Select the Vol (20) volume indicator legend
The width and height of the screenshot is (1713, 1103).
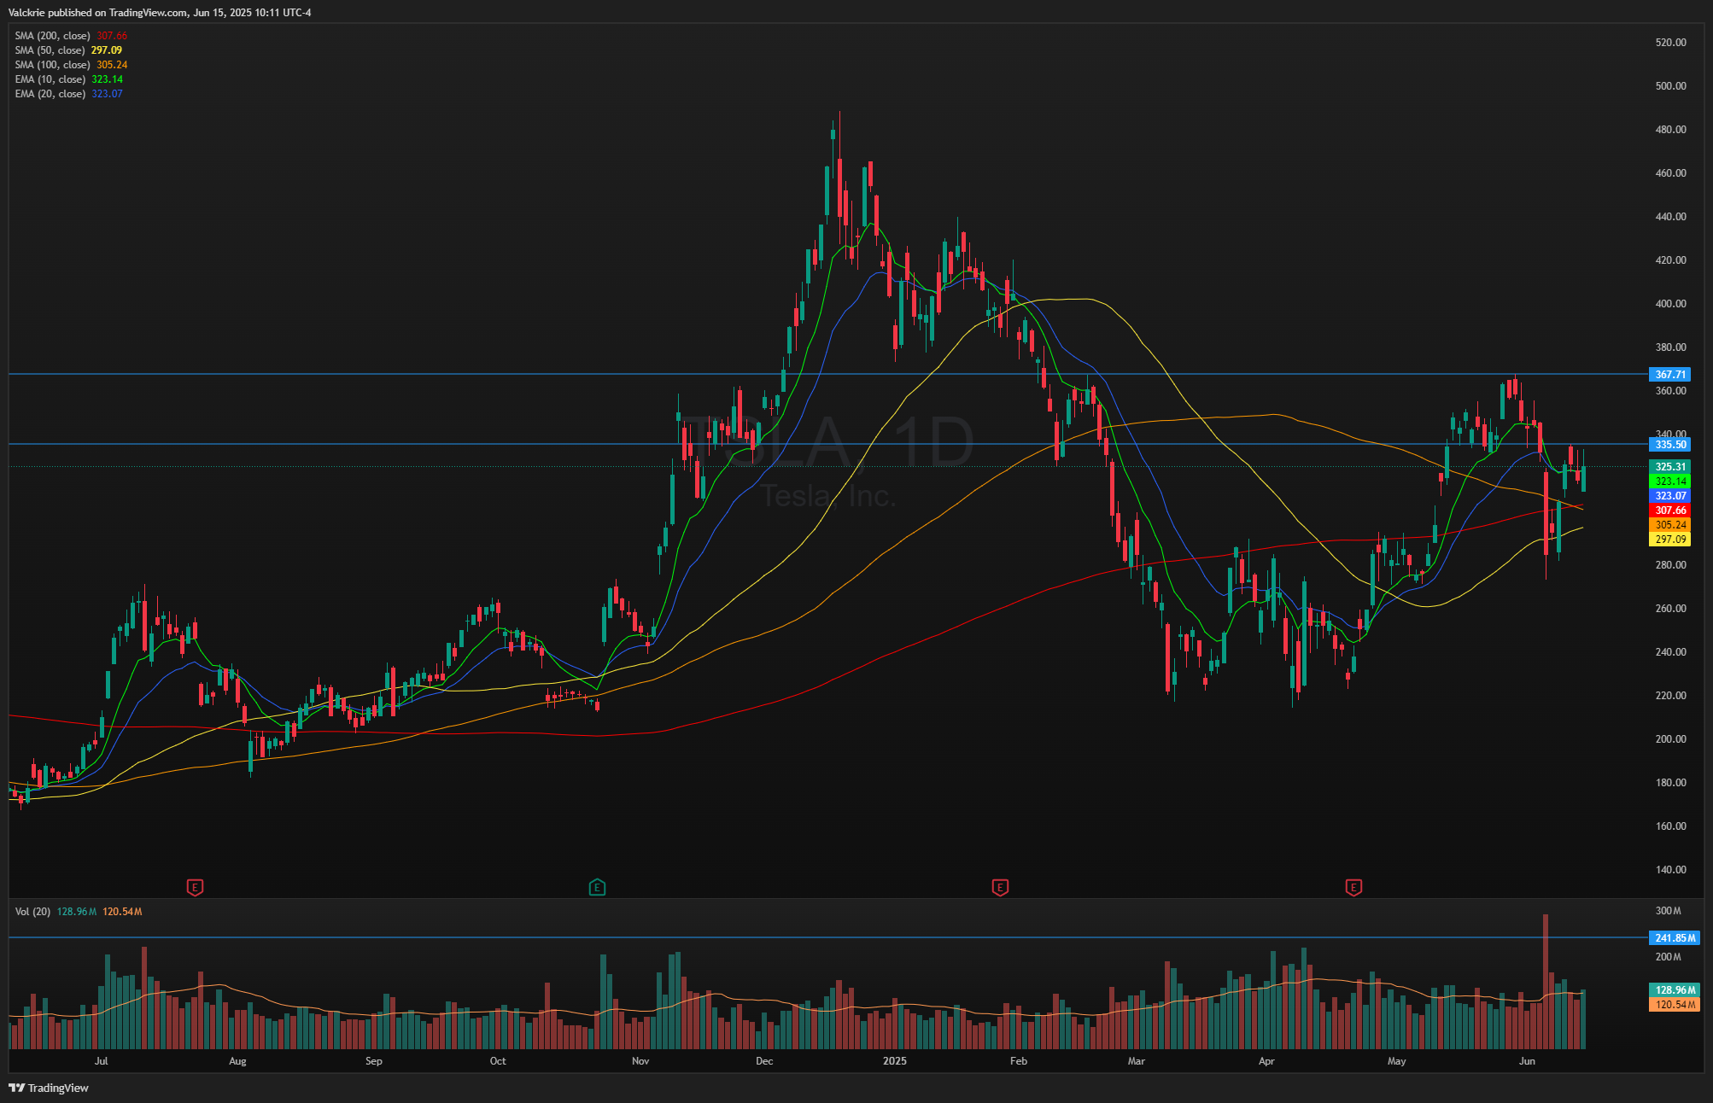click(x=79, y=912)
